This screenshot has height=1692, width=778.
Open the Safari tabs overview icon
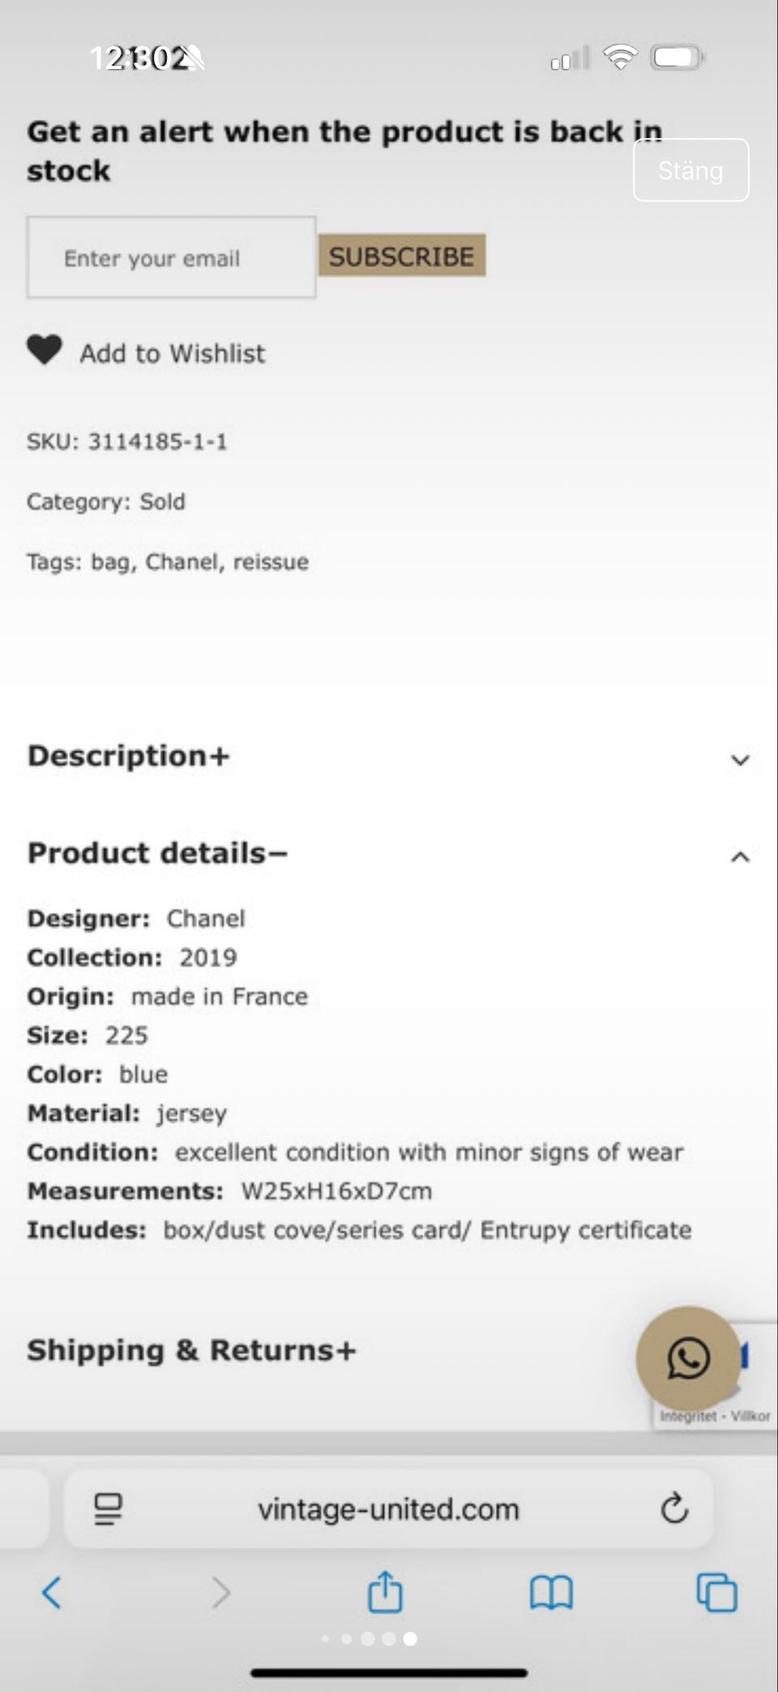(x=717, y=1592)
